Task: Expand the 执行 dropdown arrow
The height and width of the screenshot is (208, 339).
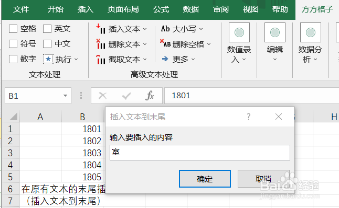Action: (x=76, y=59)
